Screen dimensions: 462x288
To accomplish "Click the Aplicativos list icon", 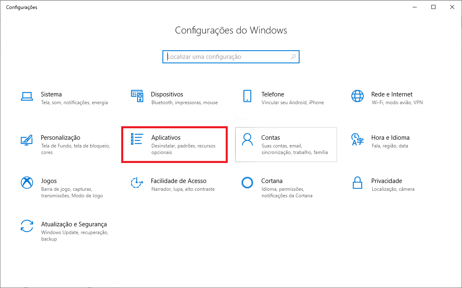I will coord(137,139).
